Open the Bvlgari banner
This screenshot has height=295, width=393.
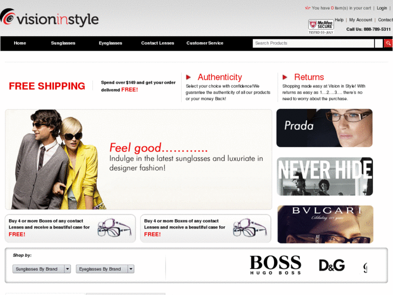325,224
